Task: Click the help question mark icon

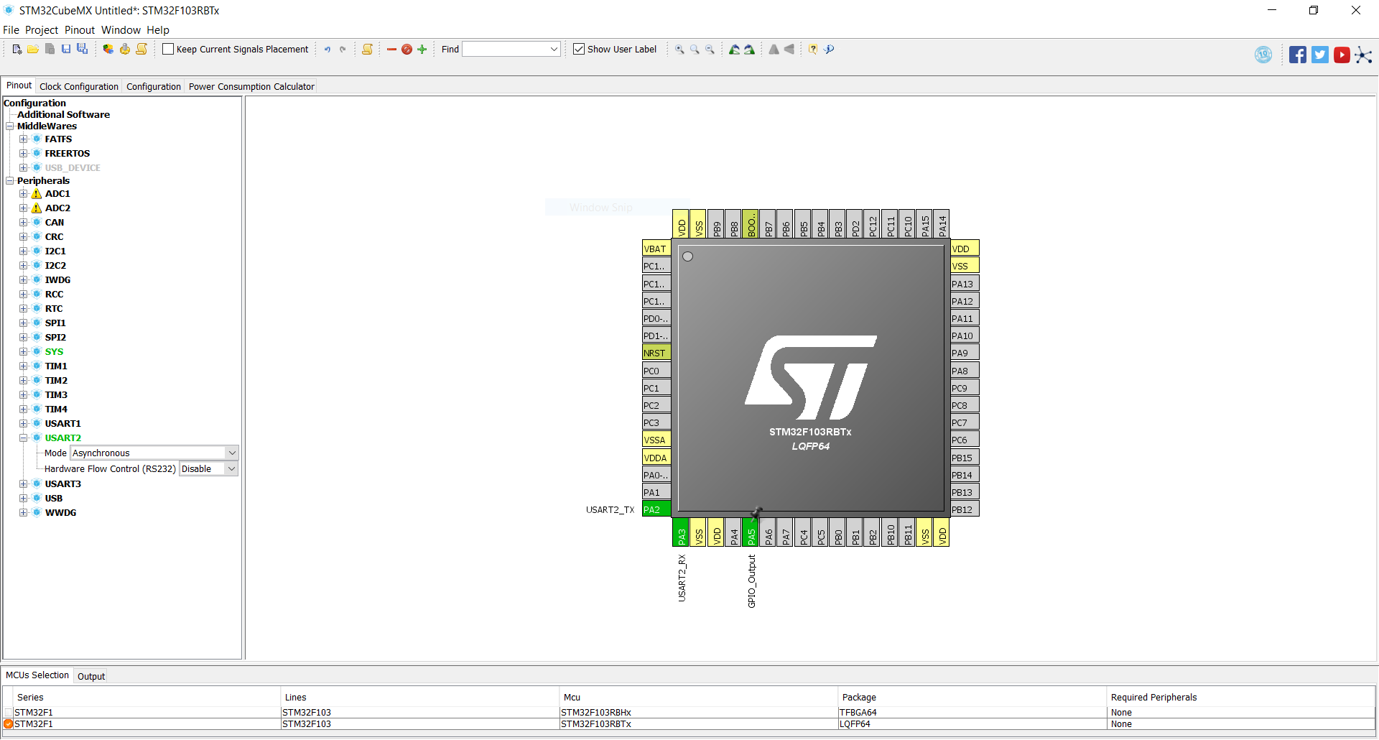Action: click(813, 50)
